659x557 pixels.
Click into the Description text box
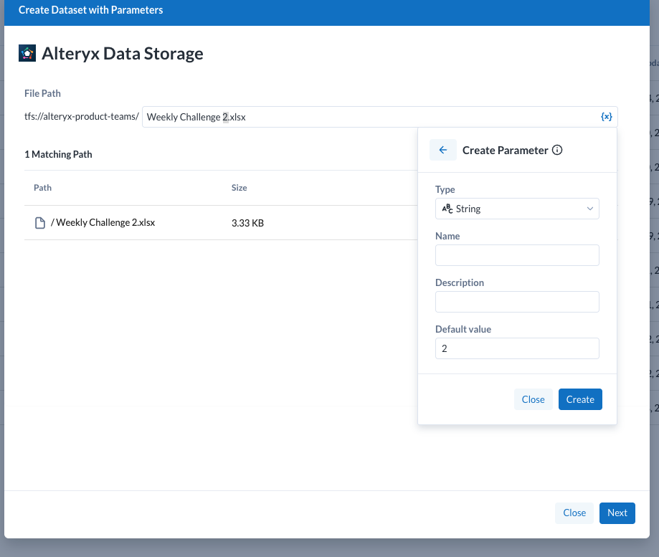[x=516, y=302]
